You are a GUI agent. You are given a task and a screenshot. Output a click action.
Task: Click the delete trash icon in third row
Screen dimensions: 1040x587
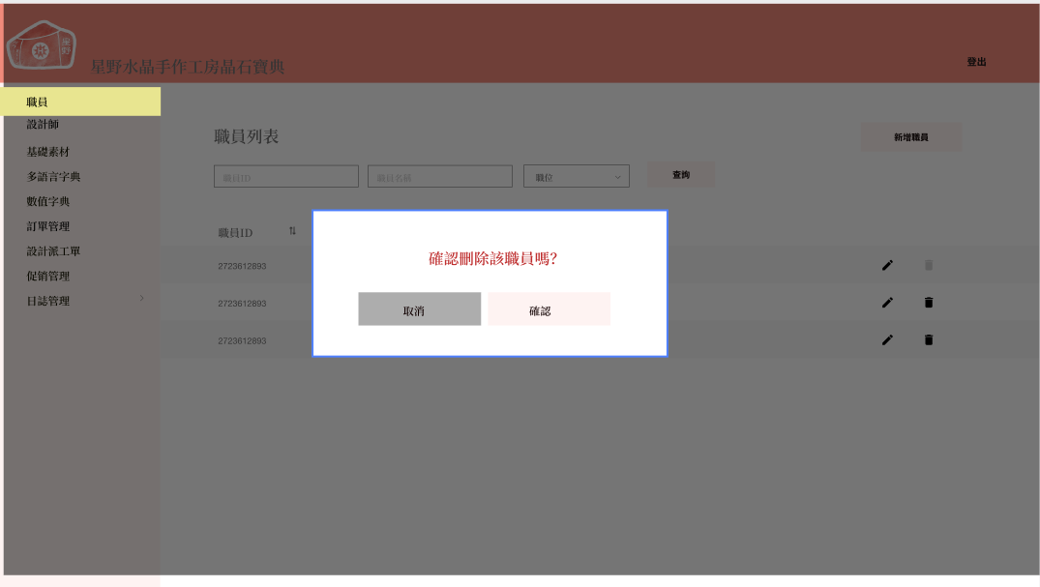click(x=929, y=339)
